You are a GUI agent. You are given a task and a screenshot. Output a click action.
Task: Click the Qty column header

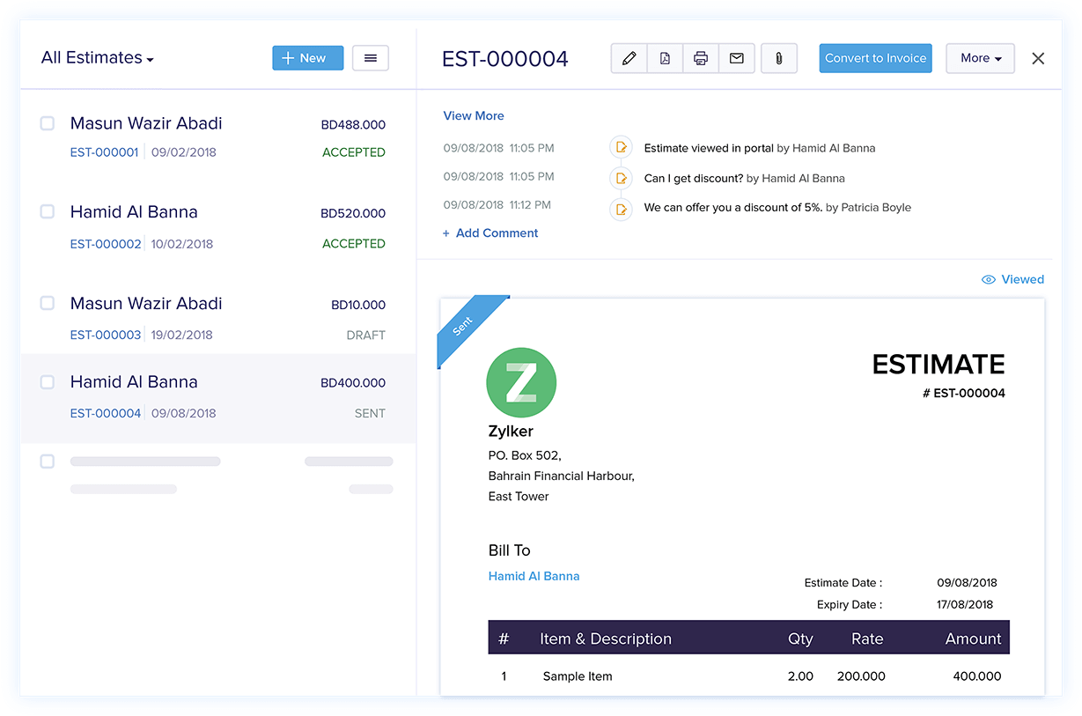tap(800, 638)
